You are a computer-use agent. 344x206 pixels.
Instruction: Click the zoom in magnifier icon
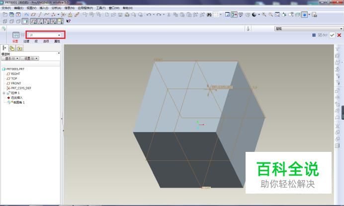click(264, 15)
